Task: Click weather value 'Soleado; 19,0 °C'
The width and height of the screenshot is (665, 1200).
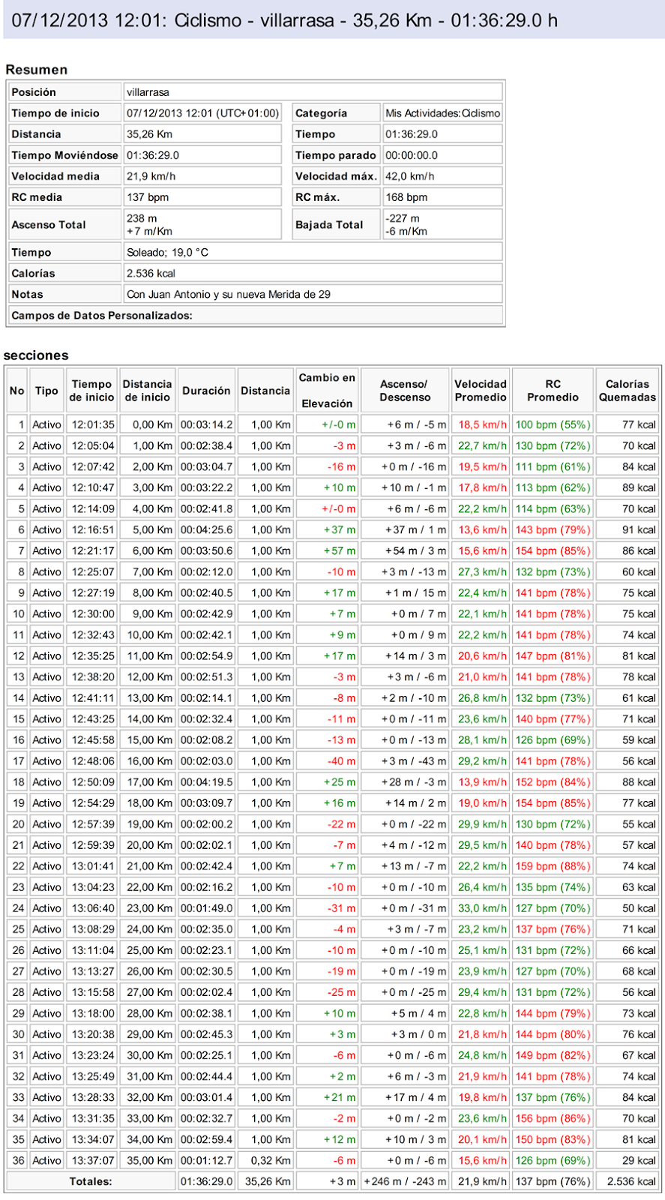Action: (x=167, y=253)
